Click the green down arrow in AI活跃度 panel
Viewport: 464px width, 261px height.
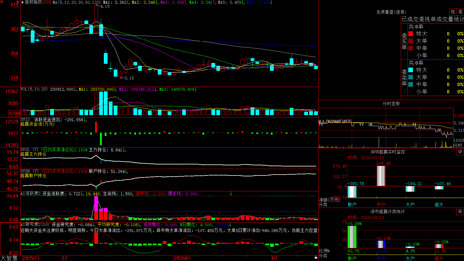(231, 193)
